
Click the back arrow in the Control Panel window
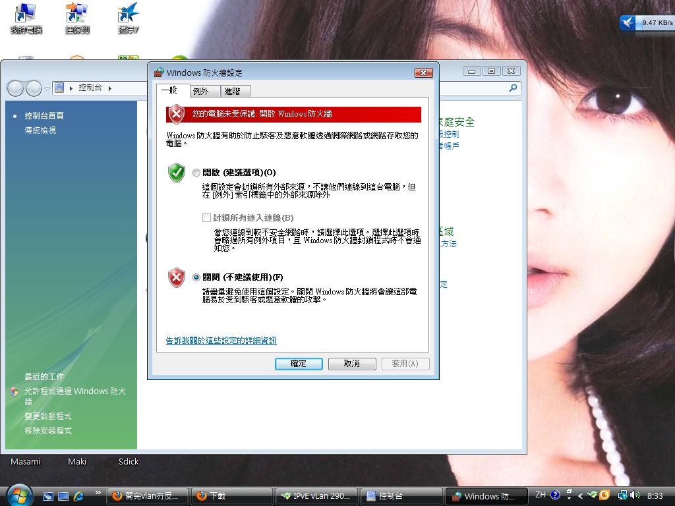point(16,88)
